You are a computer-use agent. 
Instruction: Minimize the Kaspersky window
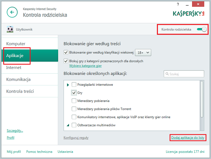[x=187, y=5]
